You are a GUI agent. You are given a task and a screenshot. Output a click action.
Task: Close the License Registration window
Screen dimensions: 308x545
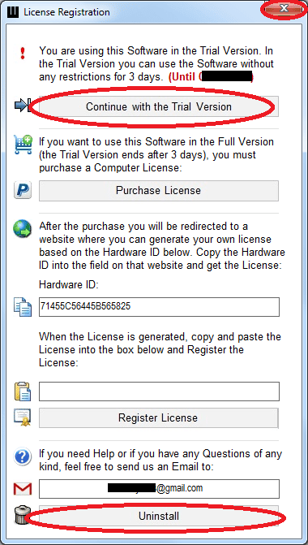click(284, 9)
